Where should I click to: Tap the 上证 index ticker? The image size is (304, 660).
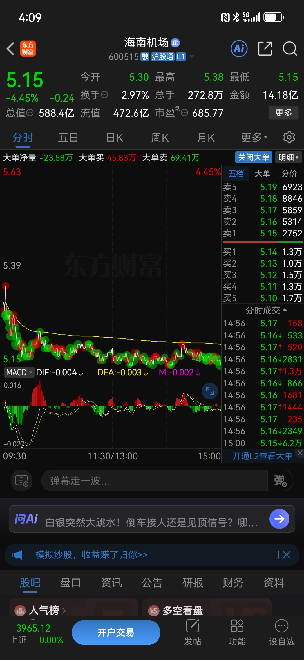click(x=36, y=634)
